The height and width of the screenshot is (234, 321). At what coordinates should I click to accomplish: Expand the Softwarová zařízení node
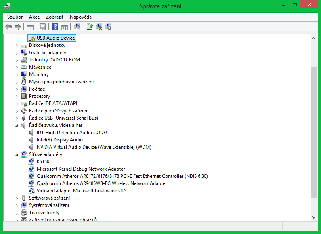[x=17, y=198]
